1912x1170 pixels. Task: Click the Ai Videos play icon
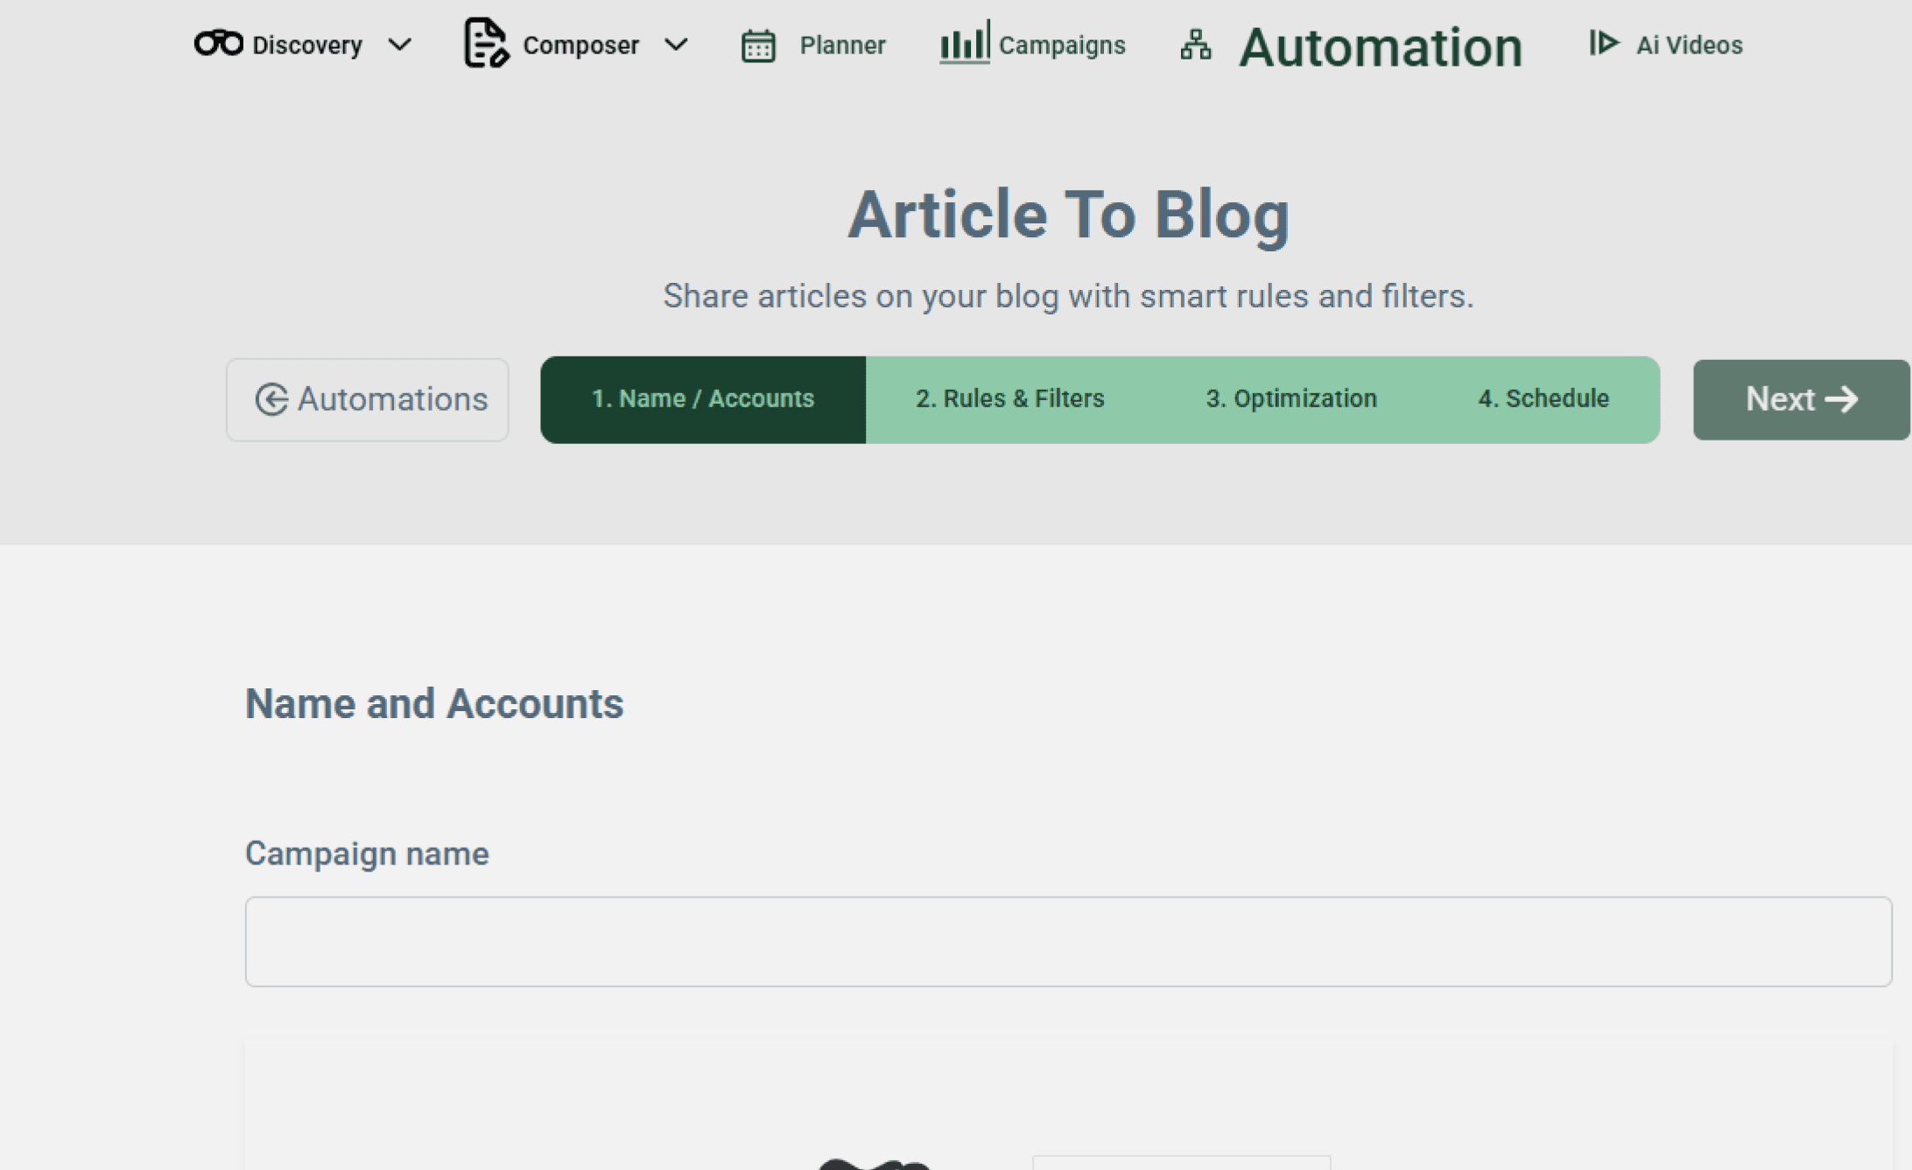pos(1604,43)
